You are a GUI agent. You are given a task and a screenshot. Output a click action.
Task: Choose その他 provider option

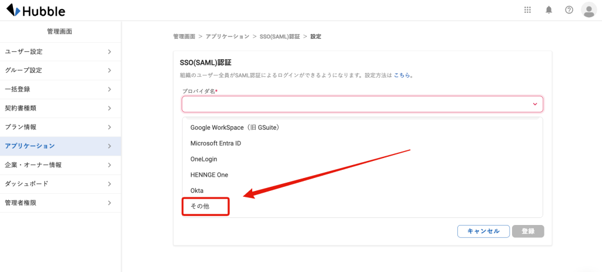pos(362,206)
